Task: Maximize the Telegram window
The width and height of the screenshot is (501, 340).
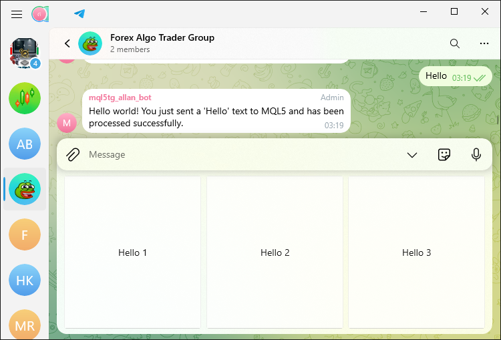Action: [x=454, y=12]
